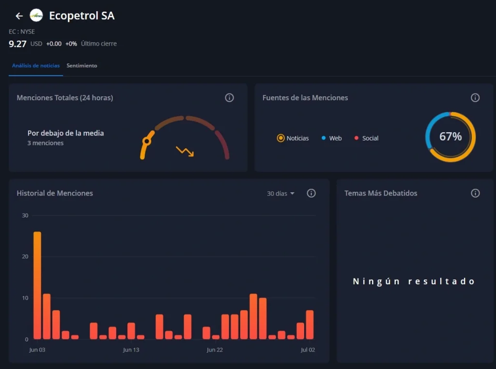Viewport: 496px width, 369px height.
Task: Select the Noticias source legend item
Action: pyautogui.click(x=293, y=138)
